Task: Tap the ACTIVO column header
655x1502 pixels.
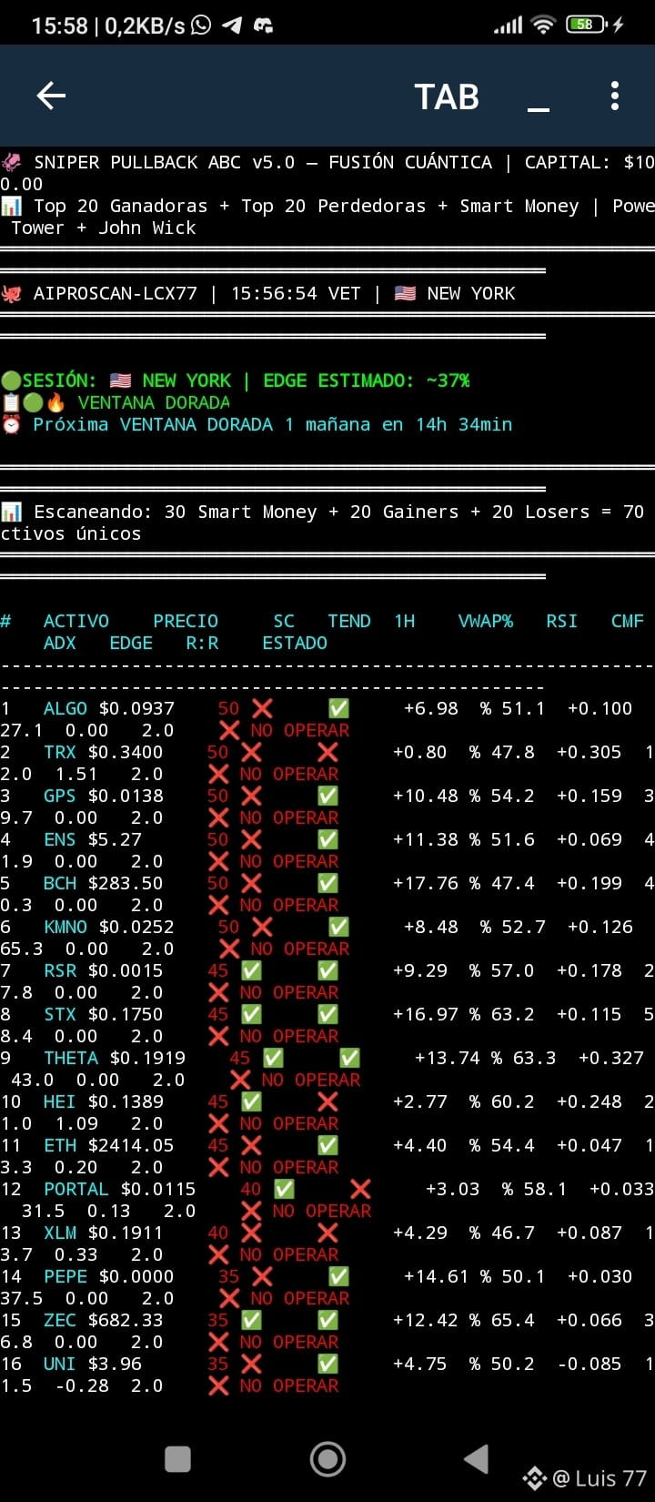Action: [x=76, y=621]
